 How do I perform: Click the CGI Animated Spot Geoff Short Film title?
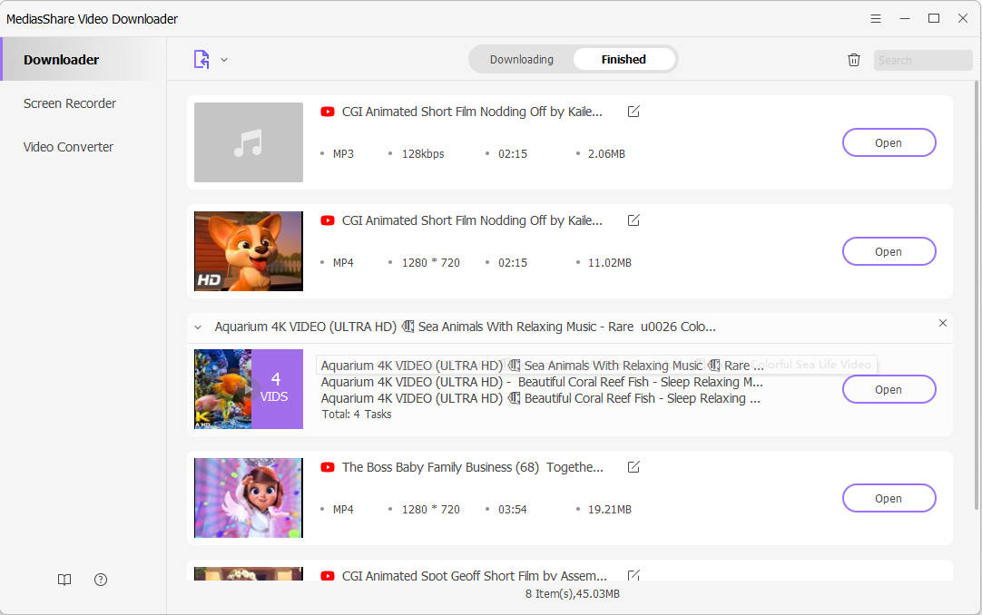(x=474, y=575)
